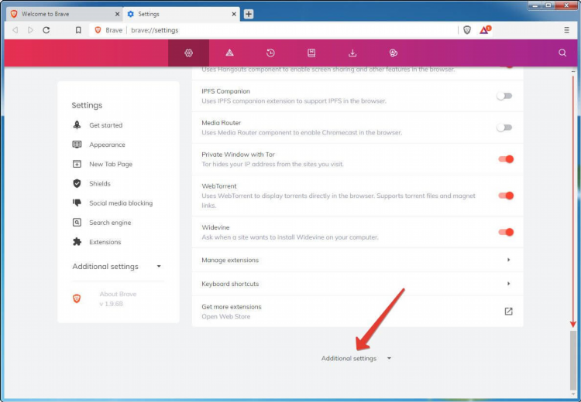The height and width of the screenshot is (402, 581).
Task: Enable the IPFS Companion toggle
Action: point(504,96)
